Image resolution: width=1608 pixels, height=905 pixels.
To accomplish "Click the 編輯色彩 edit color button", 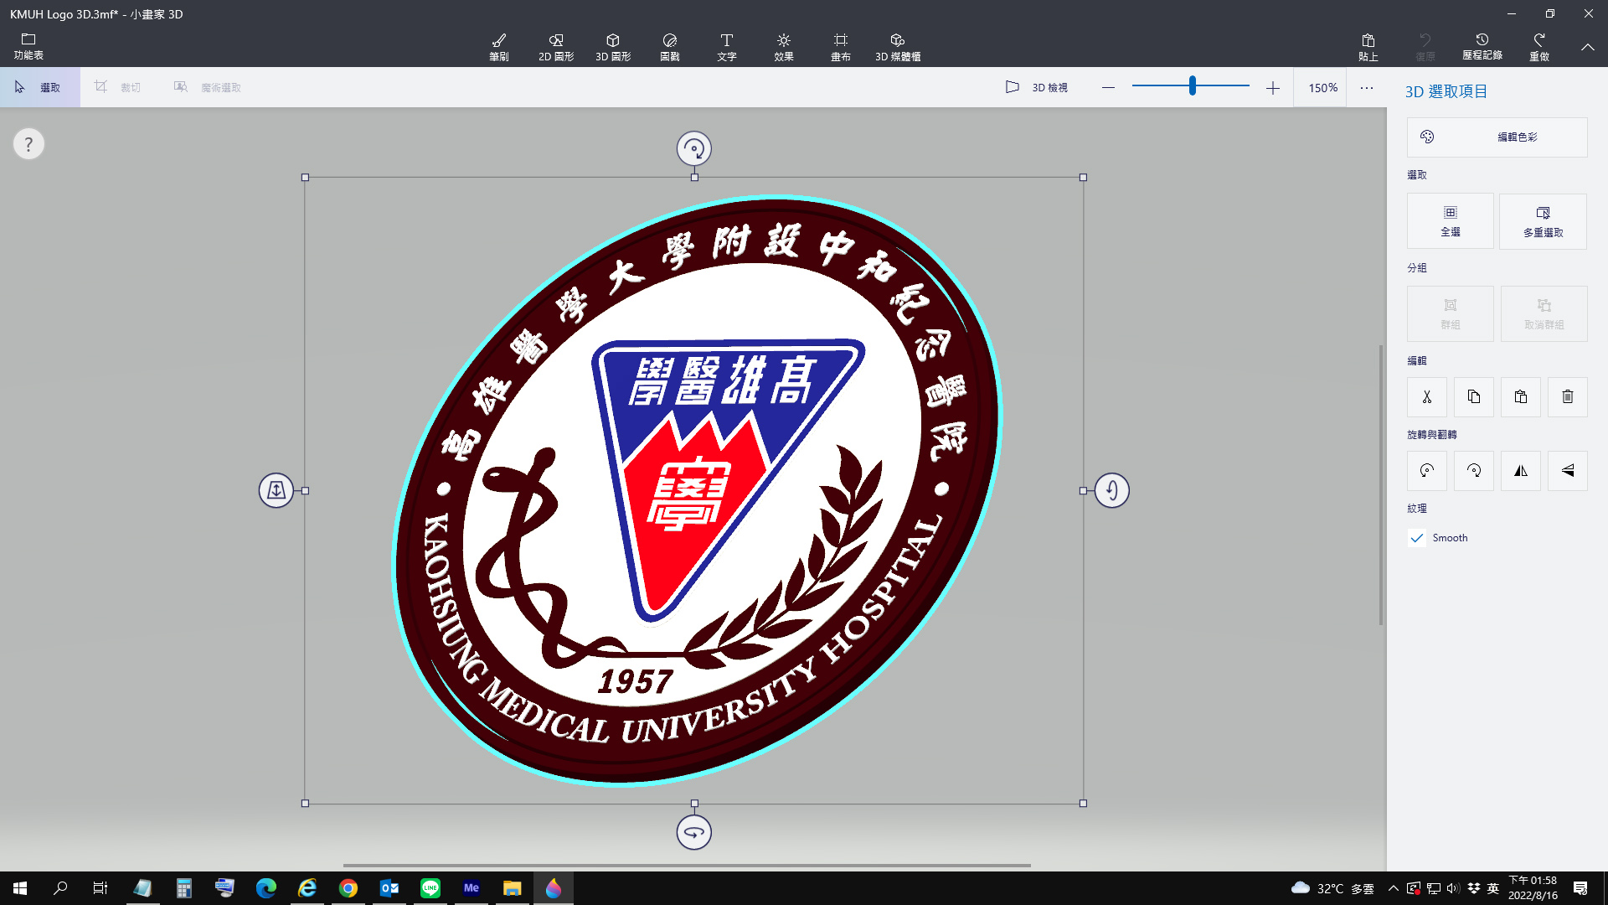I will (x=1497, y=137).
